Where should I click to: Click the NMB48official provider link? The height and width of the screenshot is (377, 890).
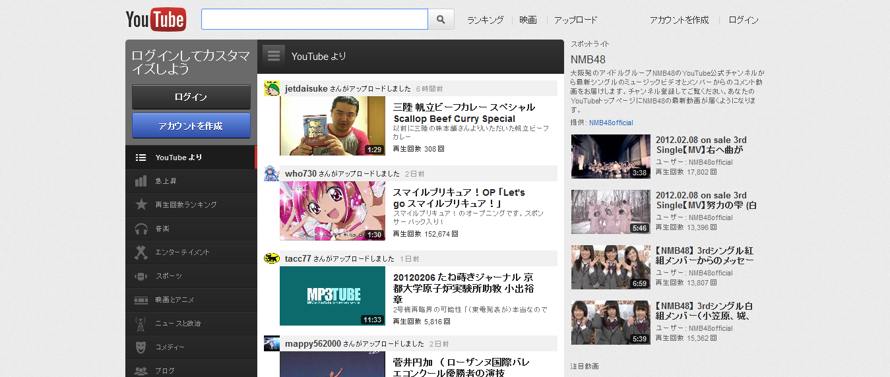[x=611, y=123]
